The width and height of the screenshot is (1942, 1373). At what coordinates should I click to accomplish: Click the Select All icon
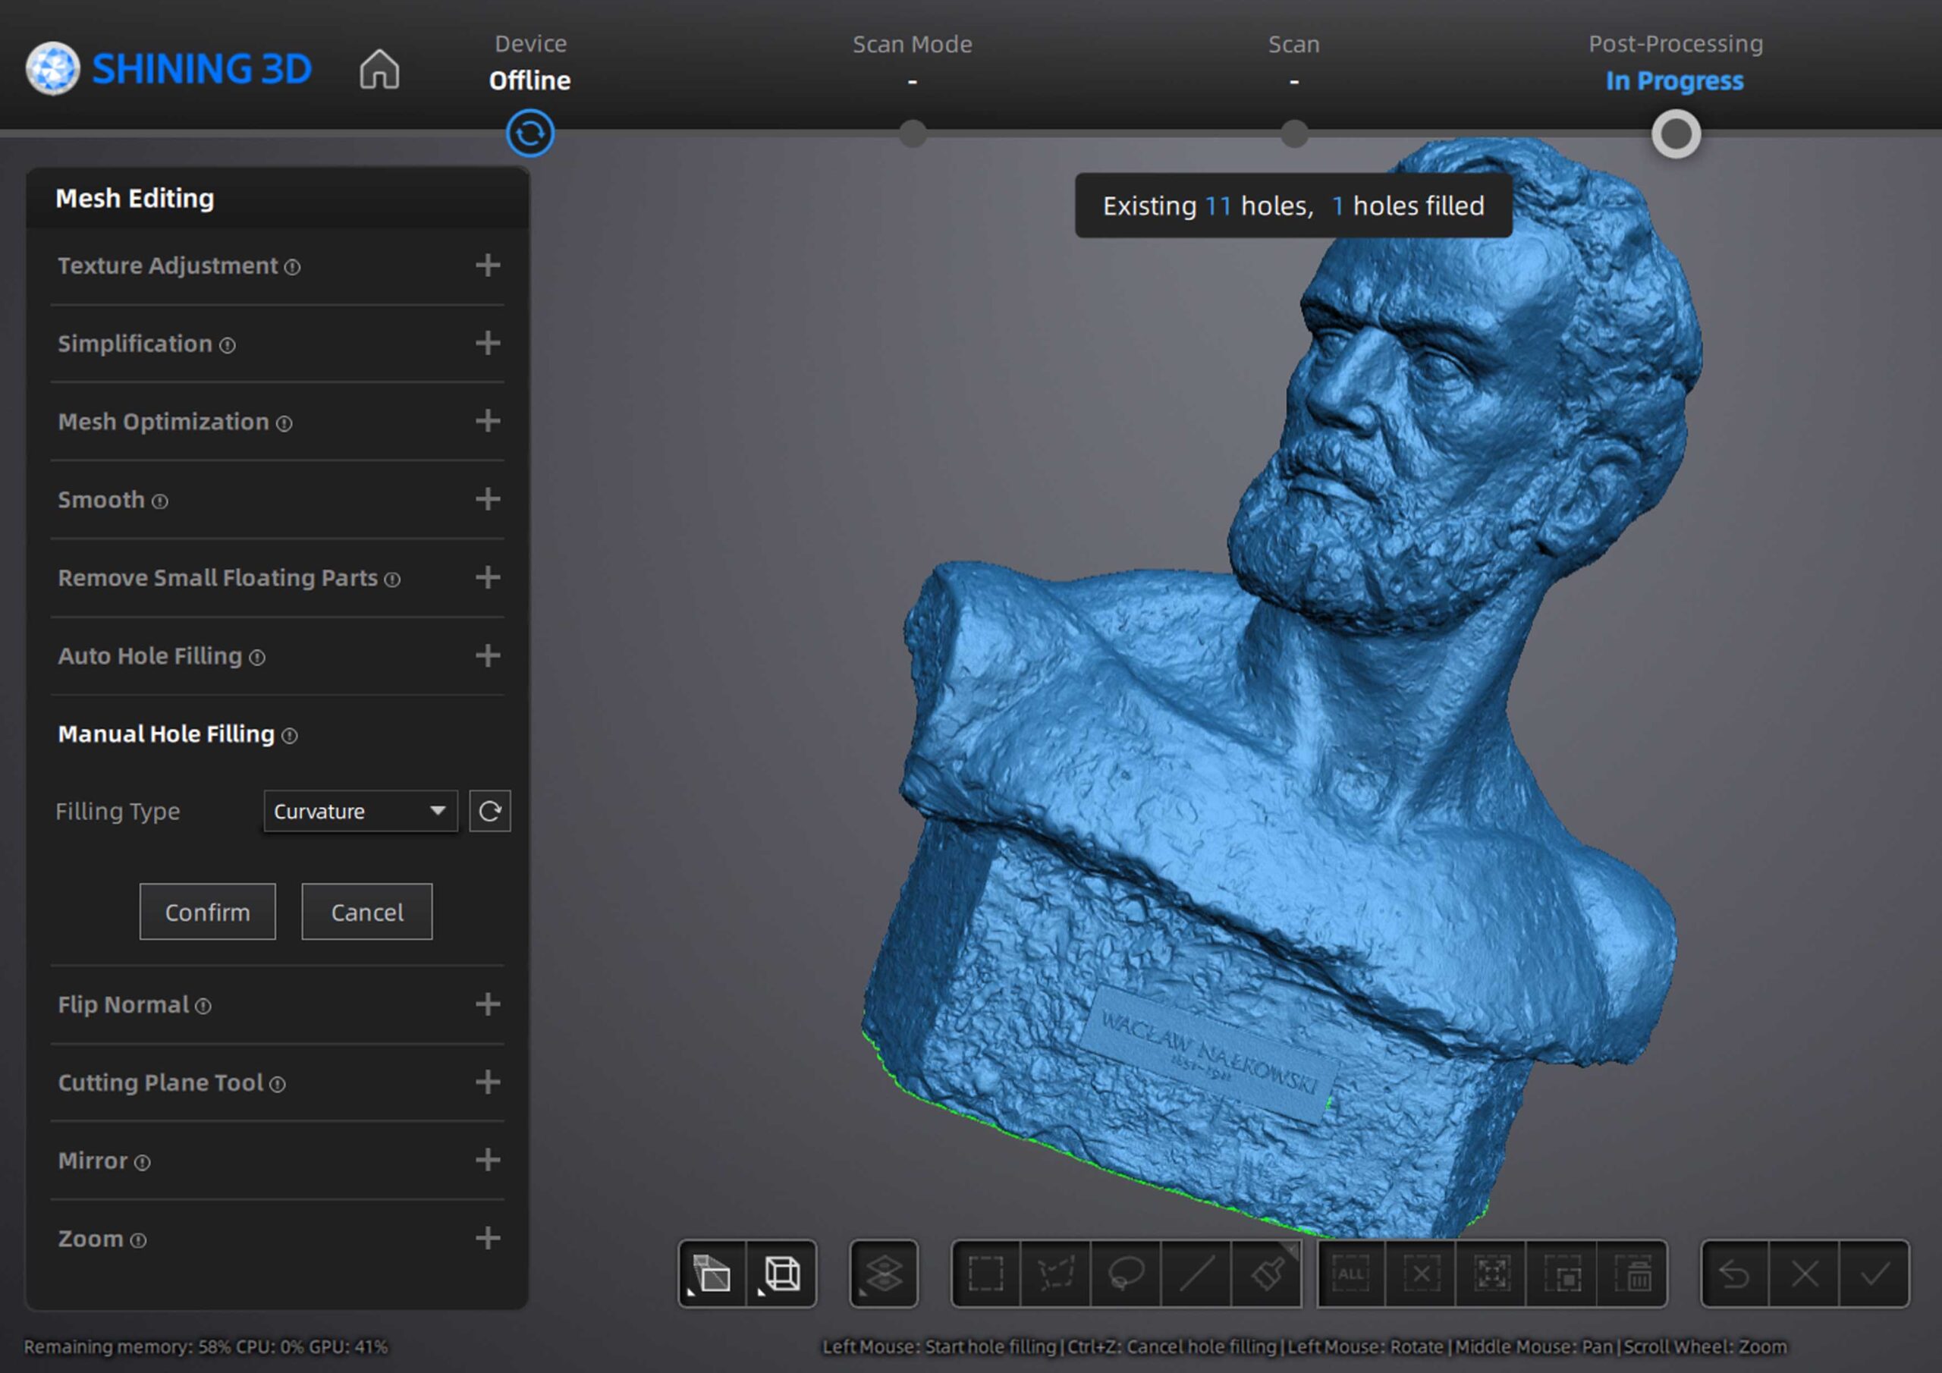1351,1274
